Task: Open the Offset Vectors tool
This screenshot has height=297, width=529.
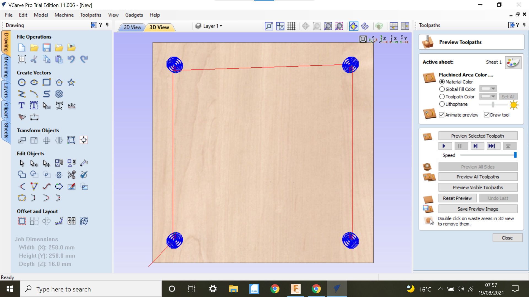Action: [x=22, y=221]
